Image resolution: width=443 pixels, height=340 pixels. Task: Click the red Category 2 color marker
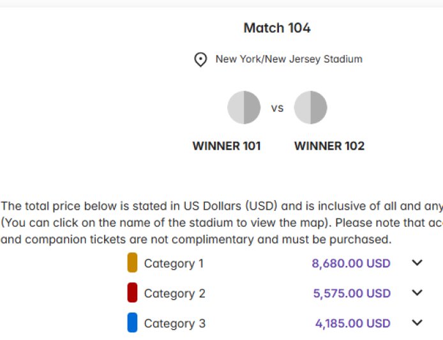132,293
